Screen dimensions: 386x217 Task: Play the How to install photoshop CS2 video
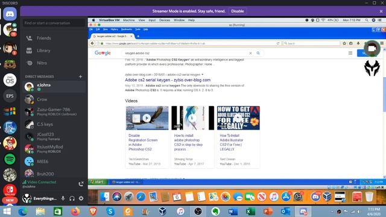pos(192,118)
